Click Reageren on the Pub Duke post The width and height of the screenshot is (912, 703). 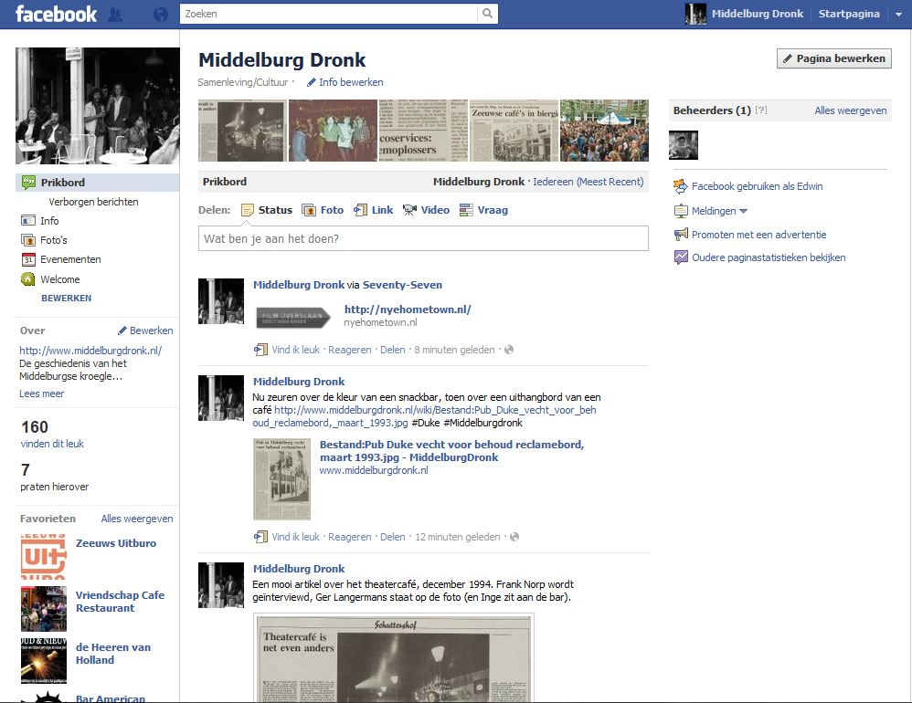point(350,537)
